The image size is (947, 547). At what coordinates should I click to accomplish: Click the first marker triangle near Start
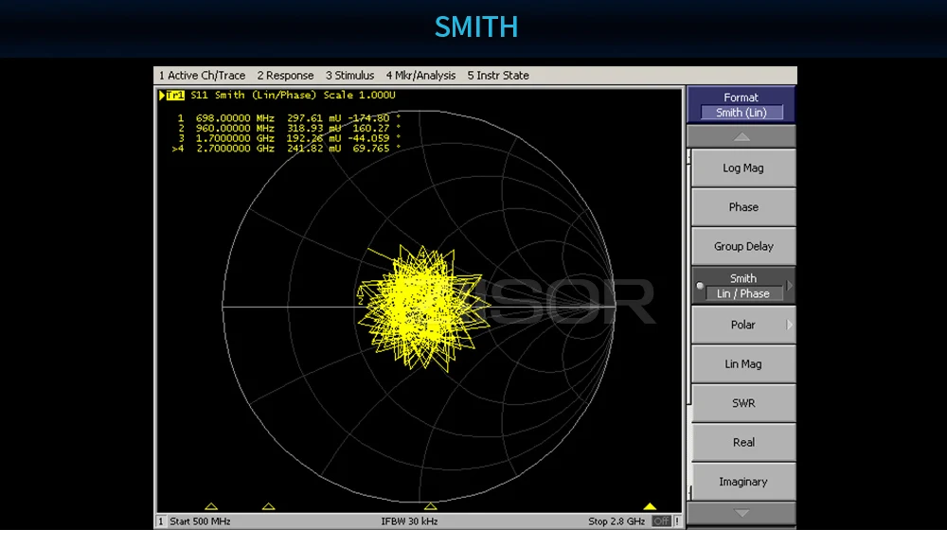coord(211,507)
